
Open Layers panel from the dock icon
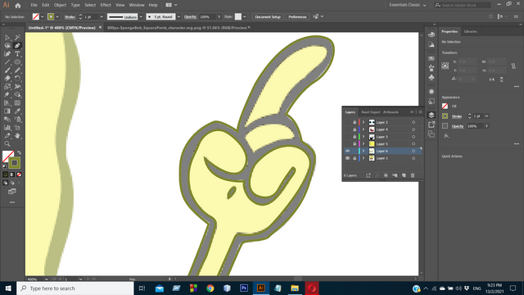coord(431,115)
